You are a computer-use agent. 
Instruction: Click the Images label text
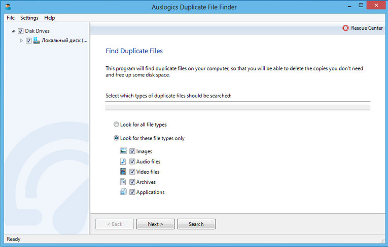[144, 151]
